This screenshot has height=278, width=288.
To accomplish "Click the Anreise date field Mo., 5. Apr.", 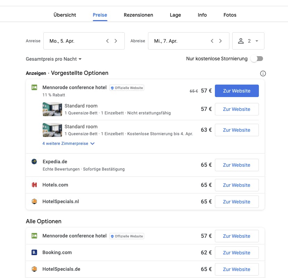I will (84, 41).
